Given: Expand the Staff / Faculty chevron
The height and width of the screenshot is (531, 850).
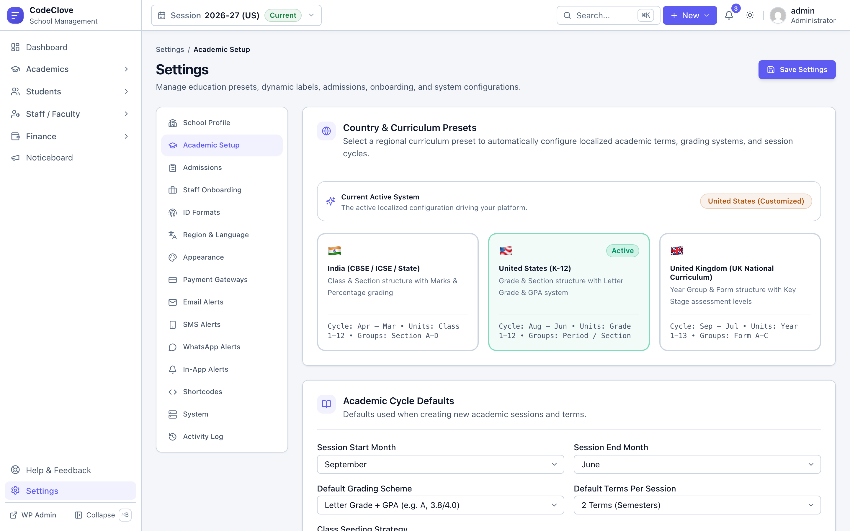Looking at the screenshot, I should tap(126, 114).
